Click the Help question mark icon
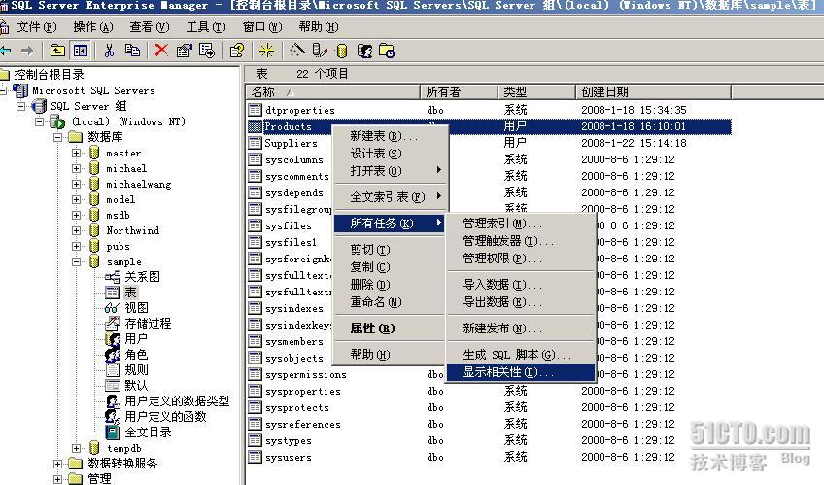This screenshot has height=485, width=824. point(236,51)
